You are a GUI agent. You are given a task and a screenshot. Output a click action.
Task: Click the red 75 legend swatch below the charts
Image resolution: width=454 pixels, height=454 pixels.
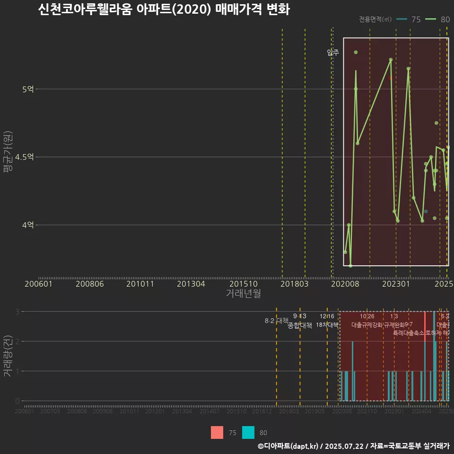point(217,432)
